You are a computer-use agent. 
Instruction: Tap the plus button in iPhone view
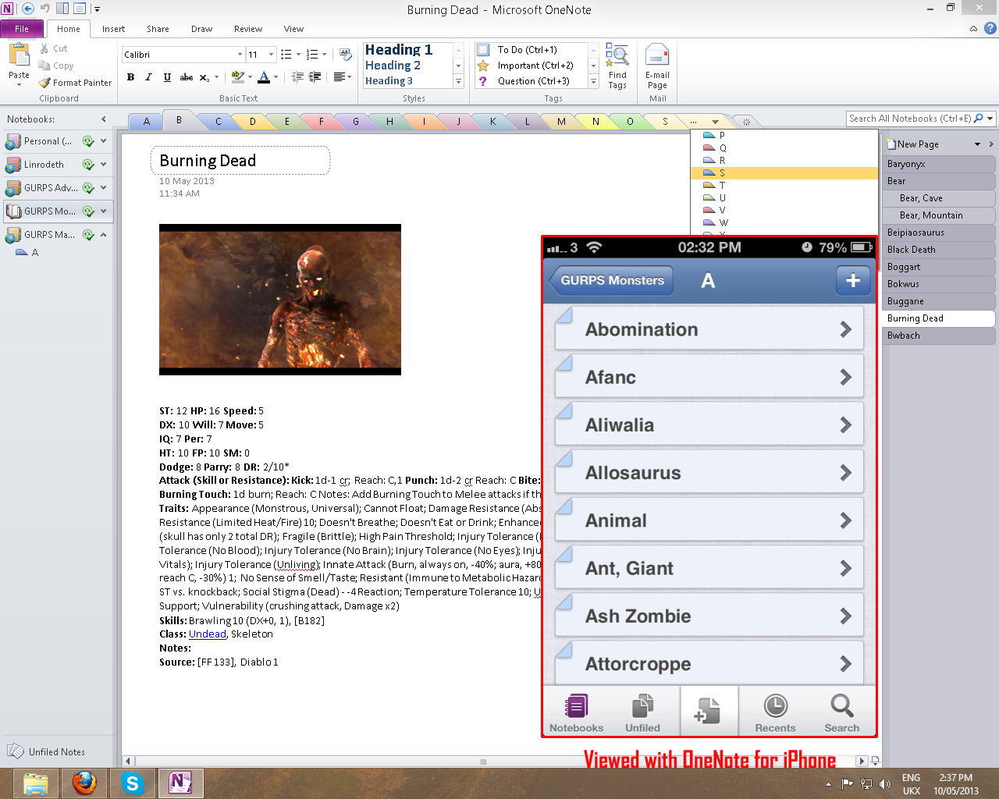coord(852,280)
